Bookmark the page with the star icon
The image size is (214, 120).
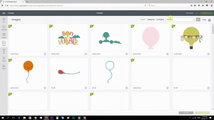(191, 5)
